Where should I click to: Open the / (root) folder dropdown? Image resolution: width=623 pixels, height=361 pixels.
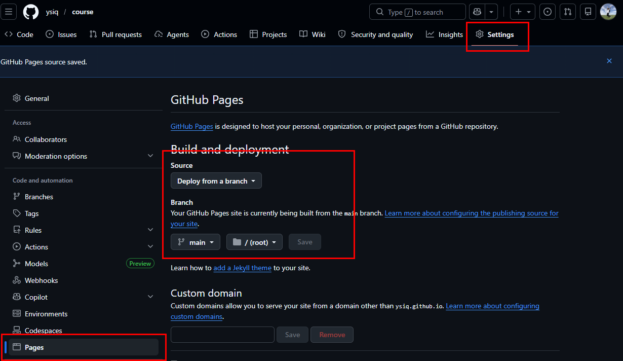[x=254, y=242]
